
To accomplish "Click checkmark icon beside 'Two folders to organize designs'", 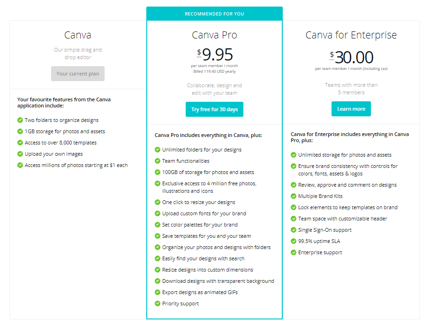I will point(20,120).
